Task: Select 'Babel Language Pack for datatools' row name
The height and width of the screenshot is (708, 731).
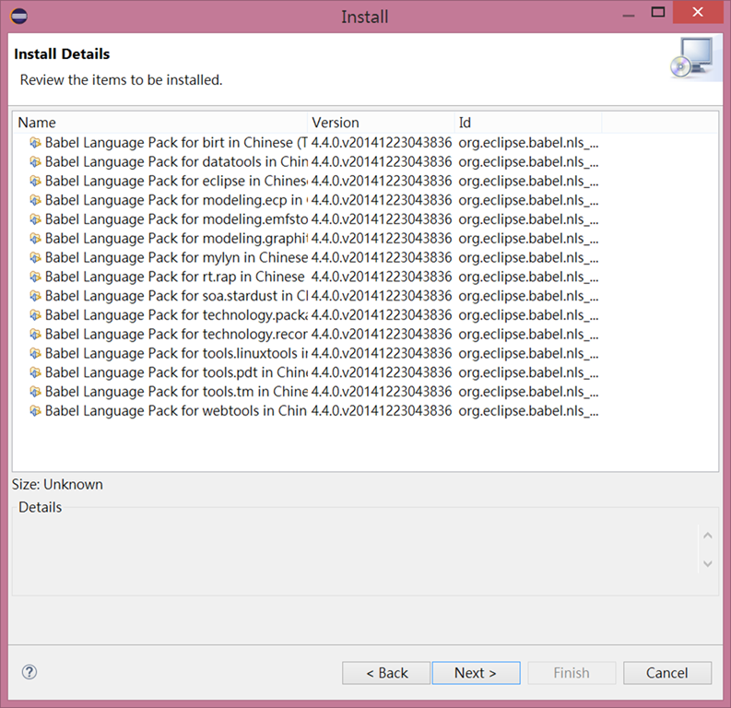Action: coord(177,161)
